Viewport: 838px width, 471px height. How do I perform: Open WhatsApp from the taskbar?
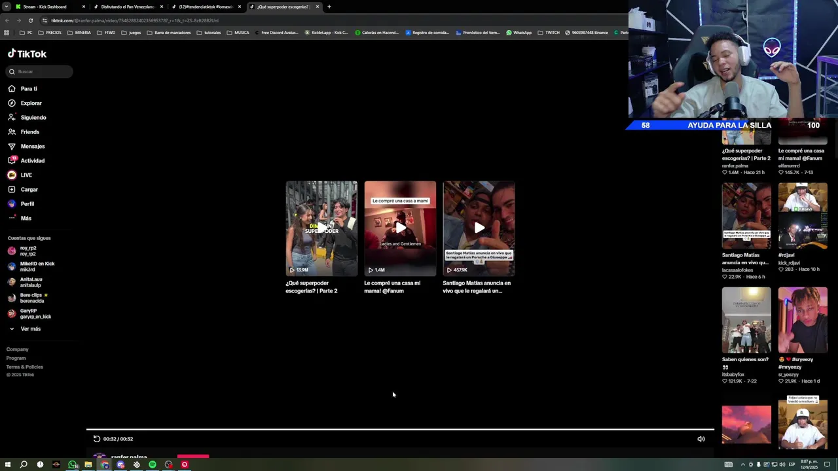pyautogui.click(x=72, y=464)
